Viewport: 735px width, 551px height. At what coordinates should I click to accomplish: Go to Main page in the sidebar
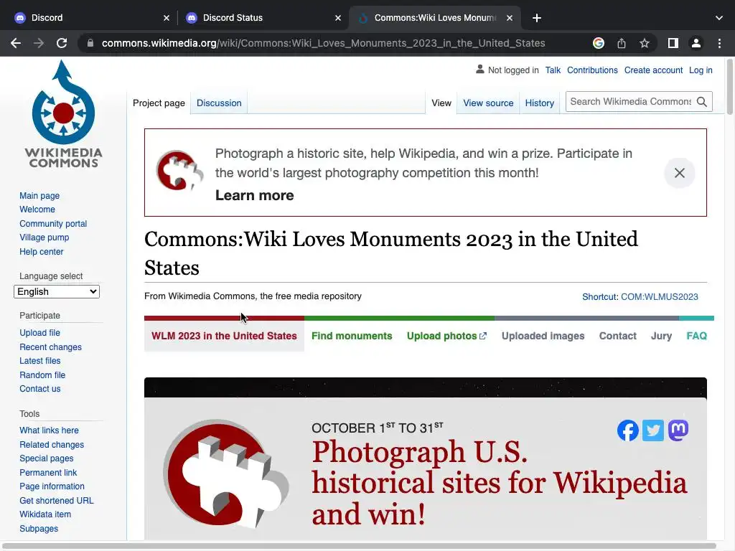pyautogui.click(x=39, y=196)
